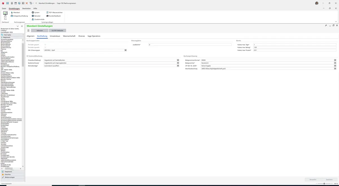Image resolution: width=339 pixels, height=186 pixels.
Task: Open the Belegnummernformat dropdown
Action: tap(335, 60)
